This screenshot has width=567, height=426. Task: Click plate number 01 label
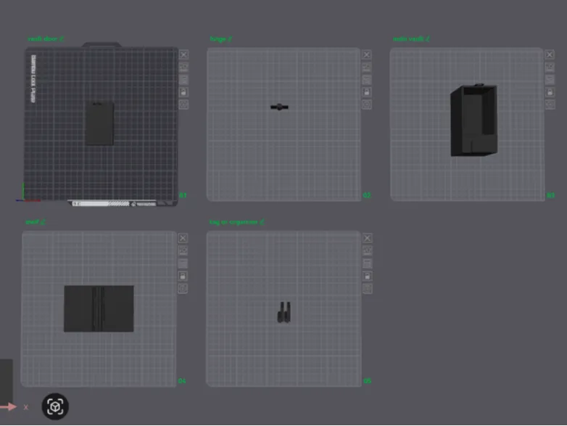click(x=183, y=195)
